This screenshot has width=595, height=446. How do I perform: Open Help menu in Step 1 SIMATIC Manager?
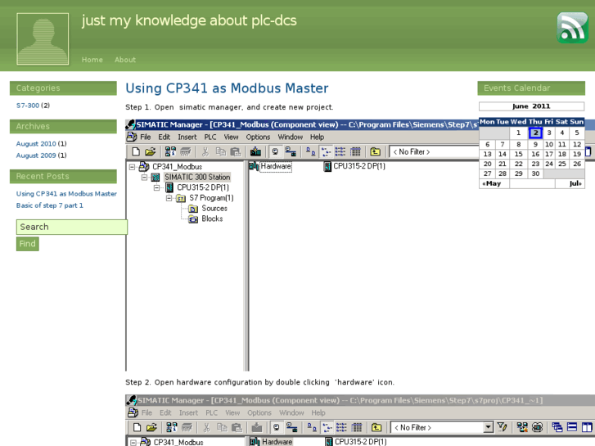coord(317,137)
